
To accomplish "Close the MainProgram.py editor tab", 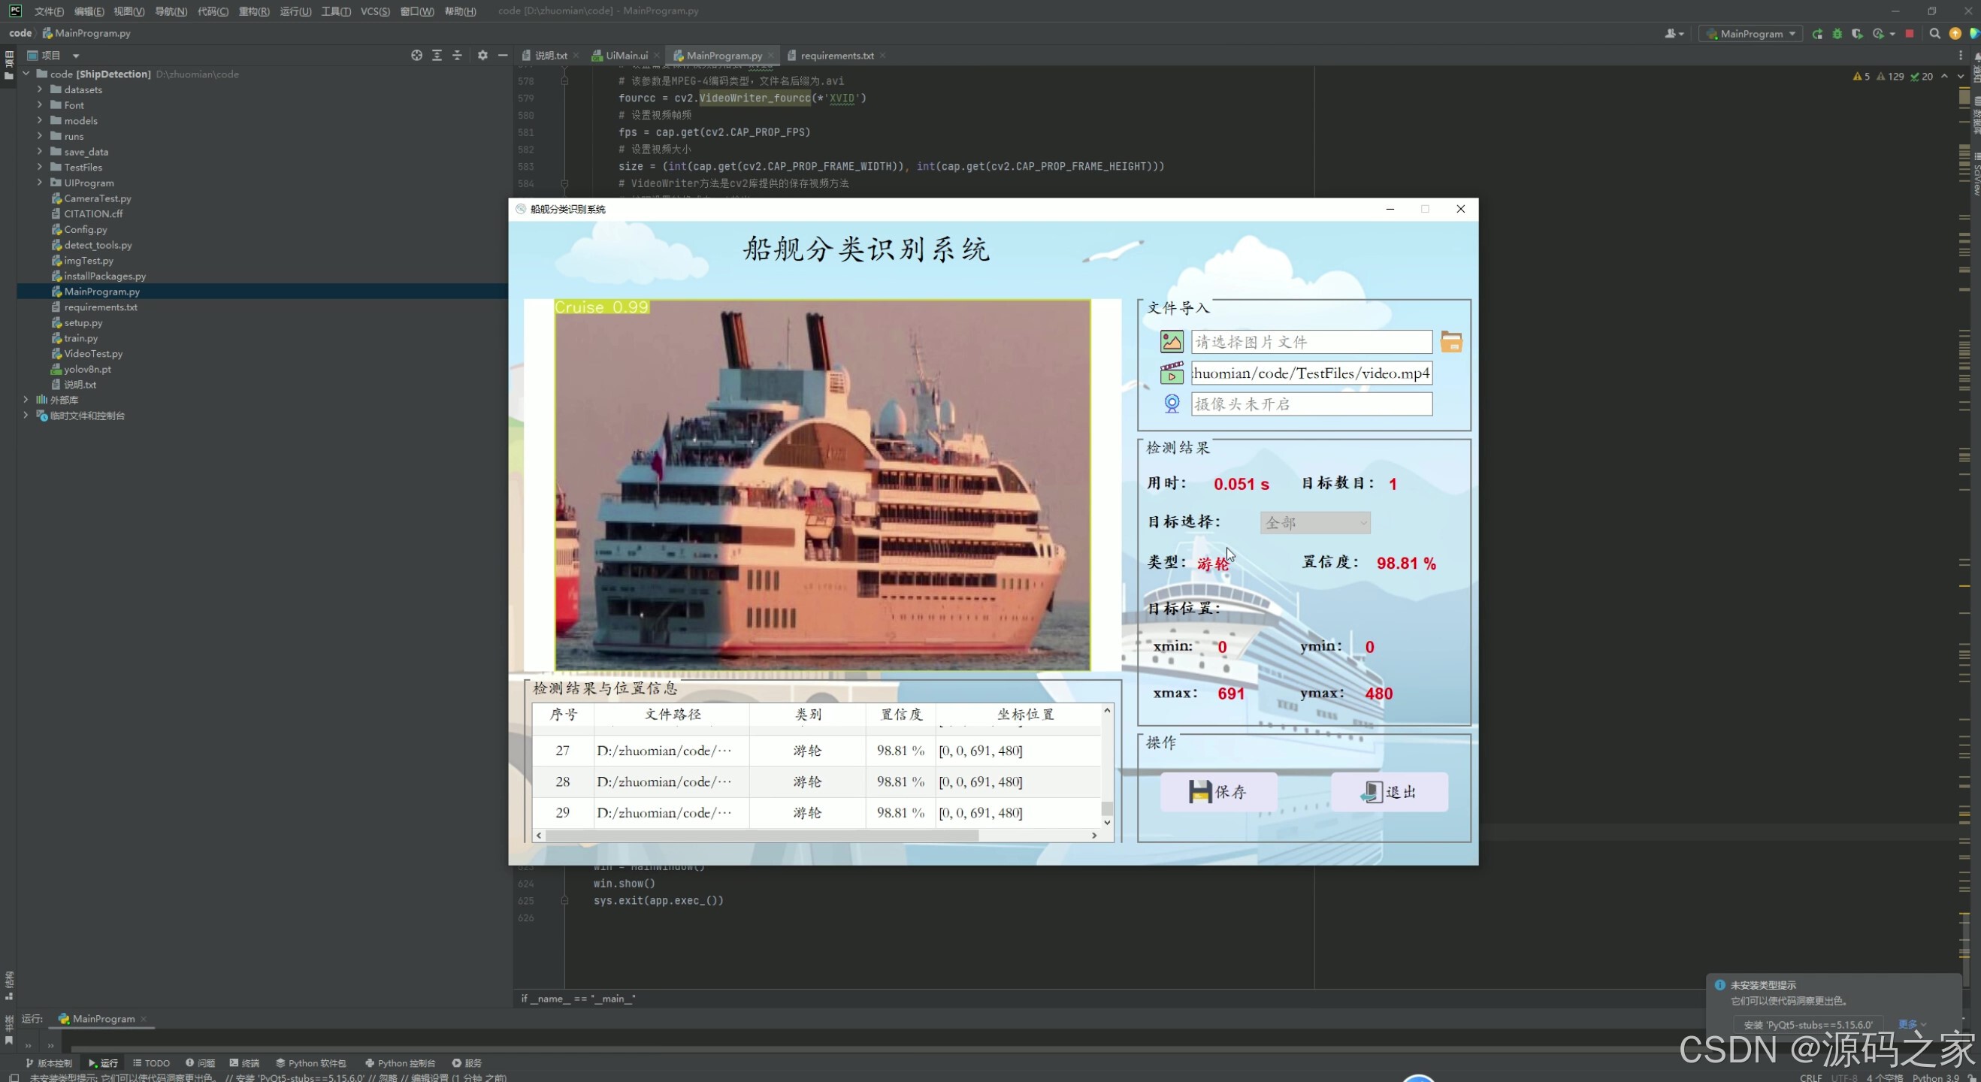I will click(x=770, y=56).
